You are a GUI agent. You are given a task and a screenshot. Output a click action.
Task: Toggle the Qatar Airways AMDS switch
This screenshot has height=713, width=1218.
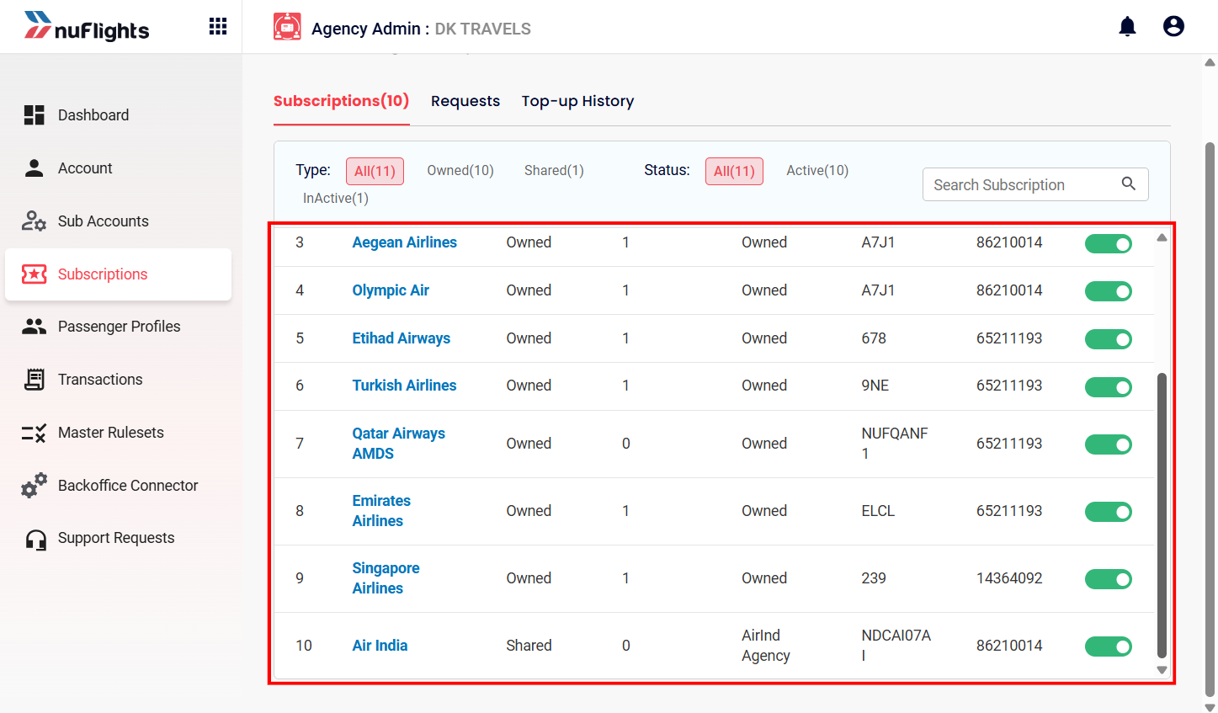(1109, 444)
